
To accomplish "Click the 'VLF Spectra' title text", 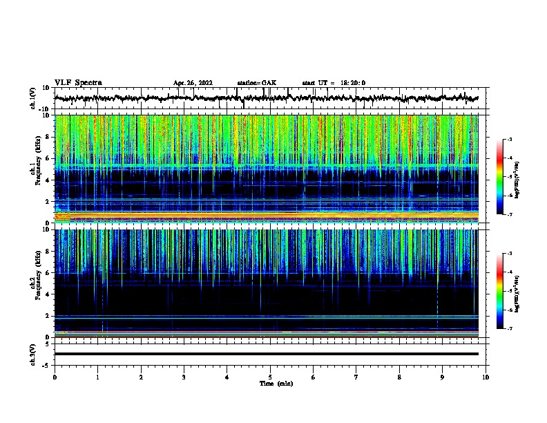I will click(78, 83).
